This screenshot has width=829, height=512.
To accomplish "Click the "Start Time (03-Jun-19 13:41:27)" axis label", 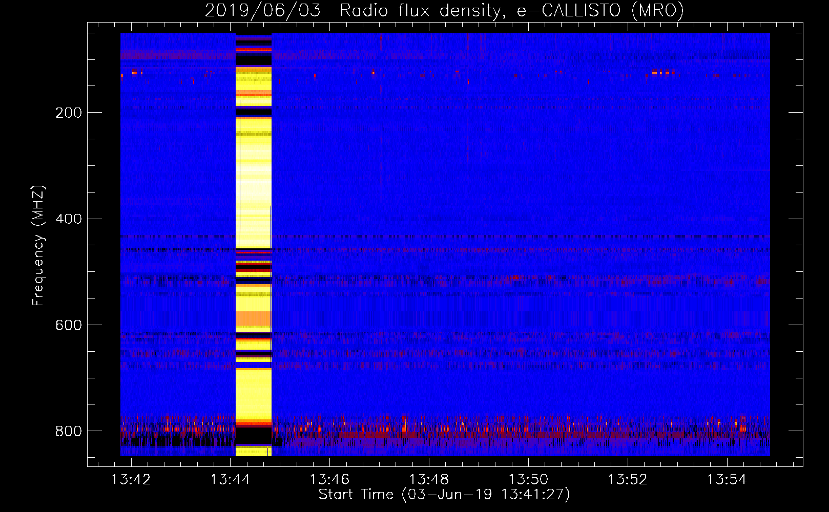I will [x=444, y=495].
